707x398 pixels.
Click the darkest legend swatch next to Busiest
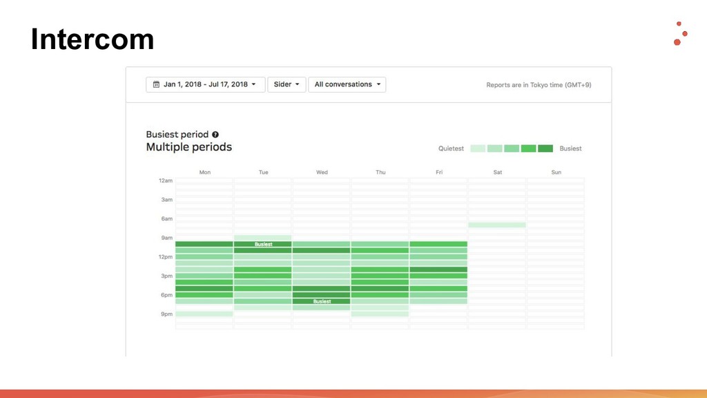545,149
